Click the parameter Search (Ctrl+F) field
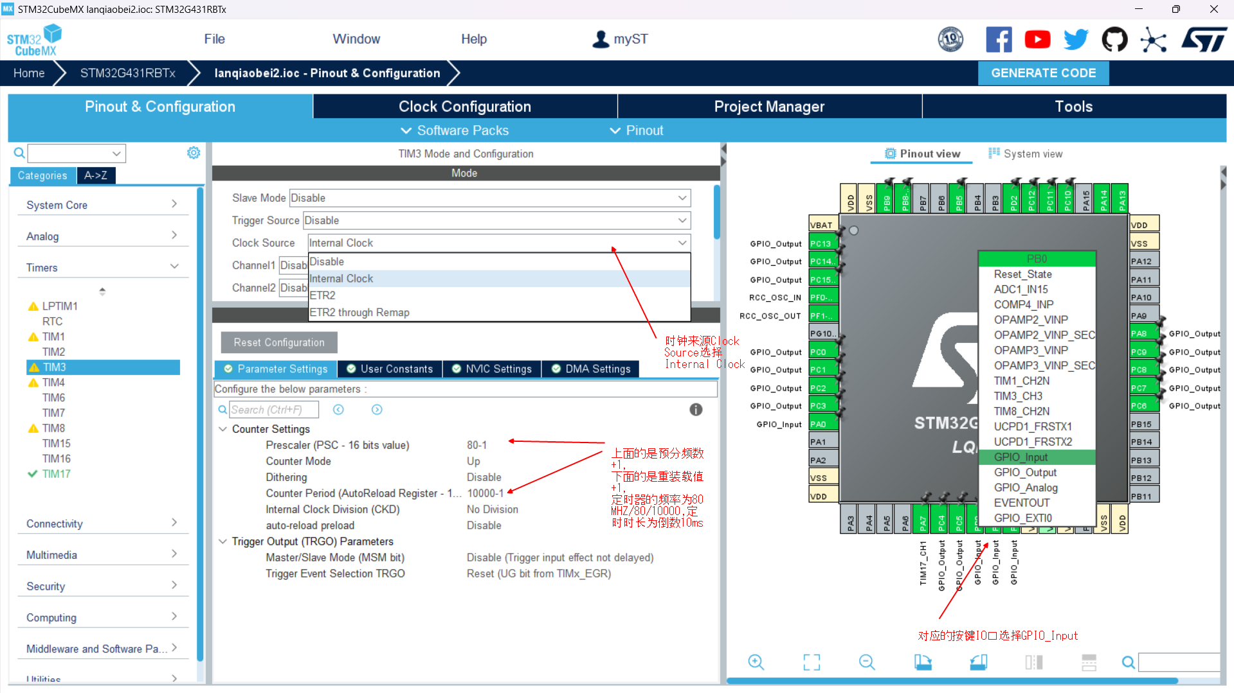The image size is (1234, 693). (x=274, y=410)
